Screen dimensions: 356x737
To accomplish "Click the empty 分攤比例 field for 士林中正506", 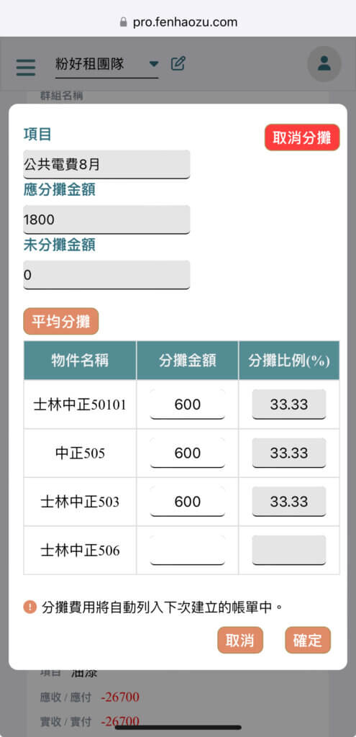I will click(x=289, y=551).
